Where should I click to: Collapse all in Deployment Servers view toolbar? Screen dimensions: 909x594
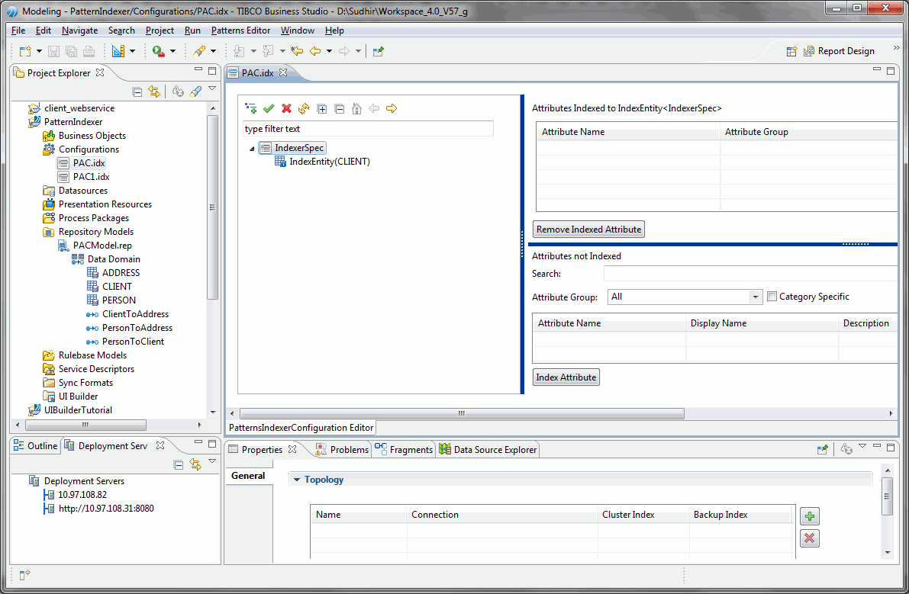(179, 465)
